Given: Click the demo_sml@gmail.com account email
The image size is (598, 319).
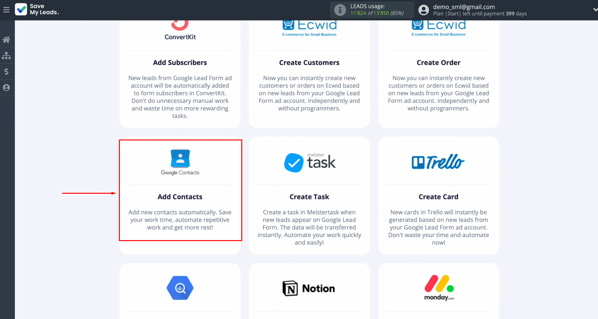Looking at the screenshot, I should click(464, 7).
